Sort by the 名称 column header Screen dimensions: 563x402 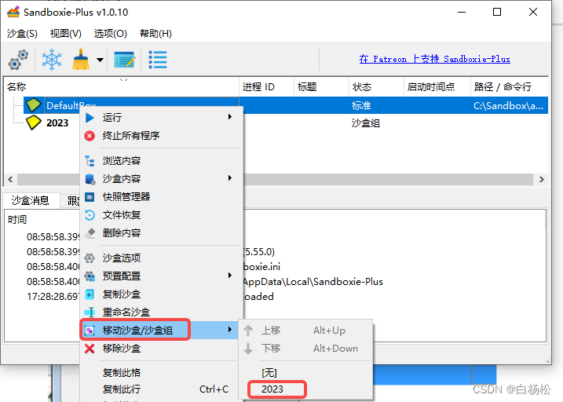click(x=122, y=87)
